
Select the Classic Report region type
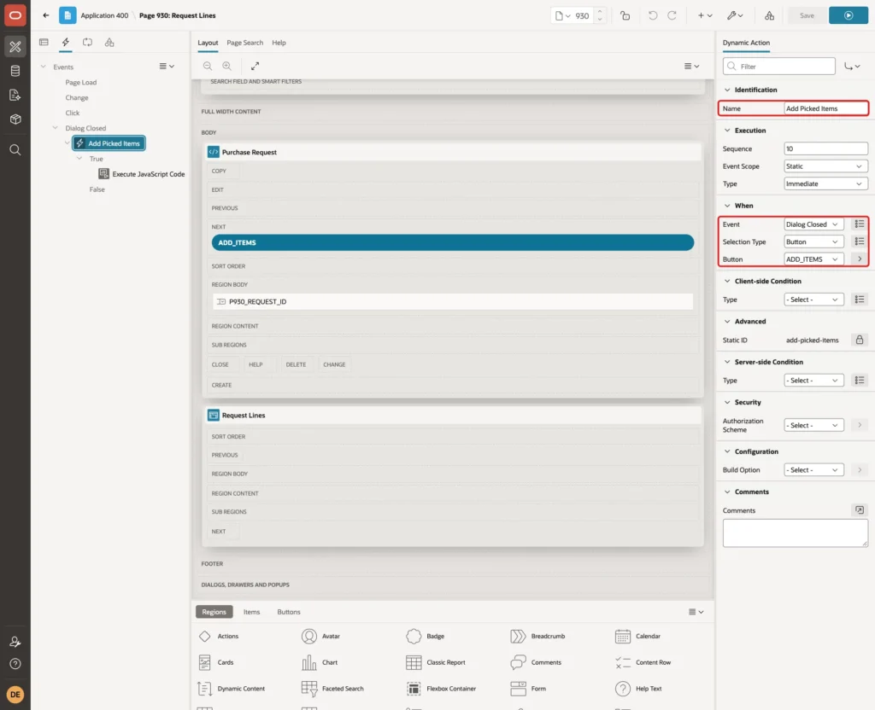(436, 662)
